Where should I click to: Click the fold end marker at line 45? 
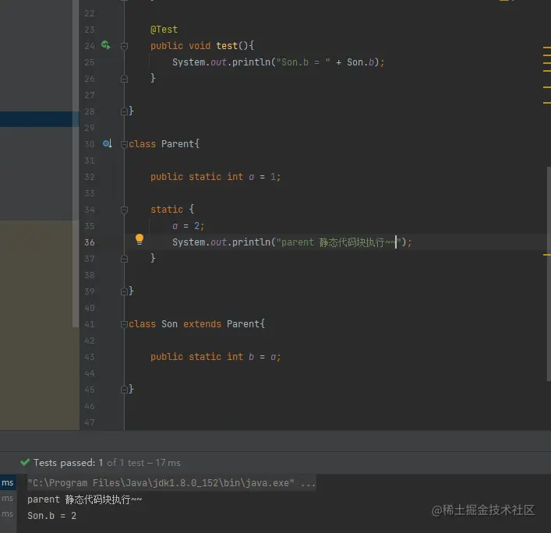(x=124, y=390)
